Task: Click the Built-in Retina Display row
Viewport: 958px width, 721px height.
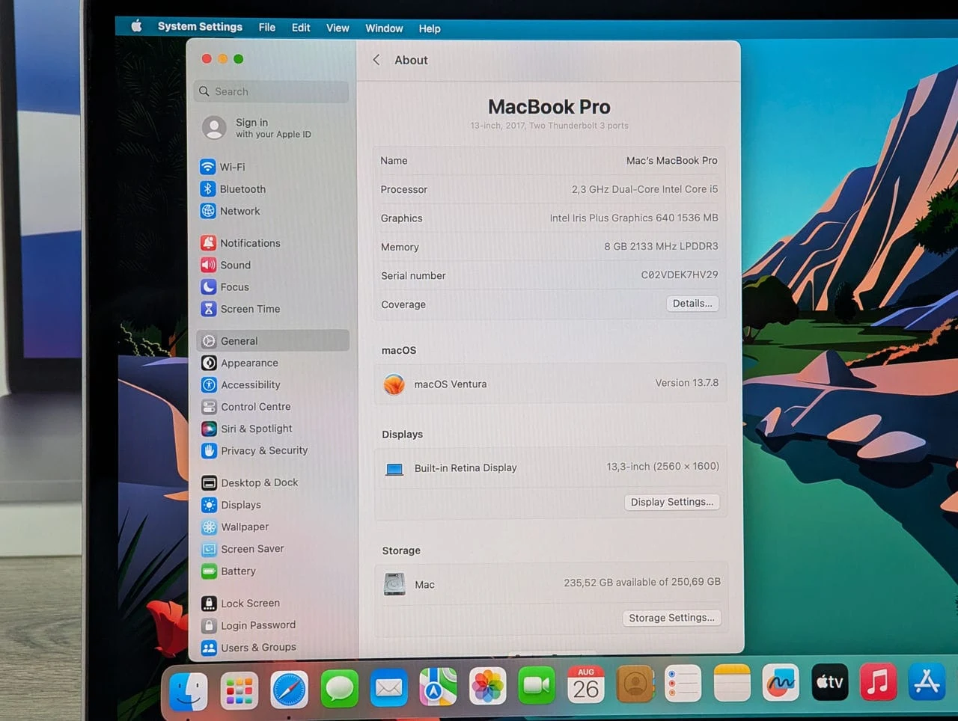Action: click(x=550, y=467)
